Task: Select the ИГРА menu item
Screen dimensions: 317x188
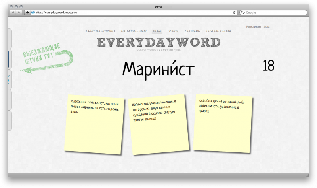Action: pyautogui.click(x=157, y=31)
